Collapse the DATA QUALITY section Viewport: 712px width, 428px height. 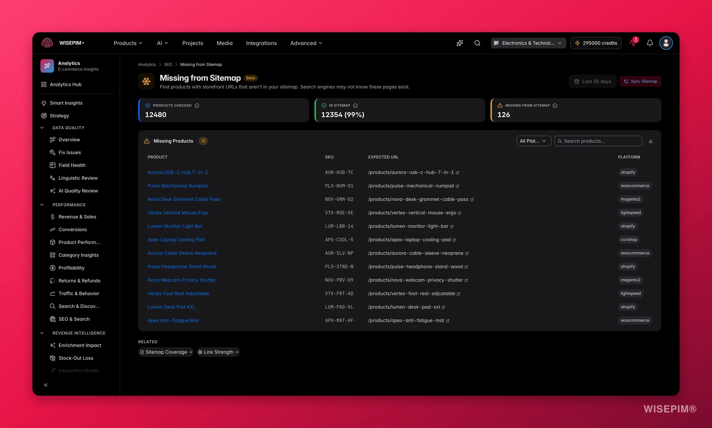tap(42, 128)
